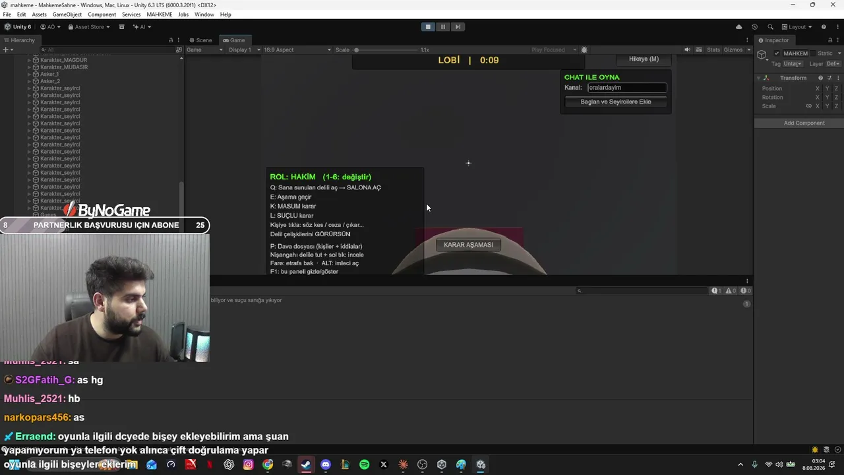Open Discord from the taskbar
The width and height of the screenshot is (844, 475).
click(x=326, y=464)
